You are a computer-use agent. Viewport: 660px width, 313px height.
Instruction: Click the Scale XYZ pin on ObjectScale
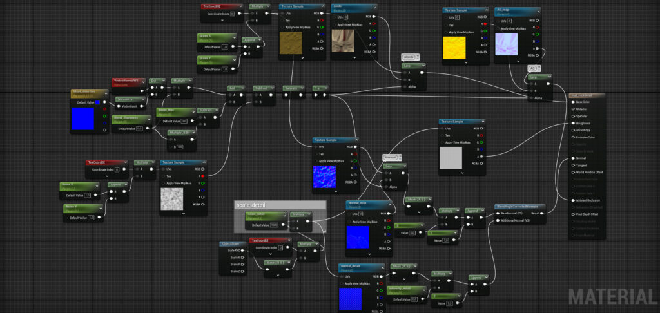pyautogui.click(x=242, y=250)
